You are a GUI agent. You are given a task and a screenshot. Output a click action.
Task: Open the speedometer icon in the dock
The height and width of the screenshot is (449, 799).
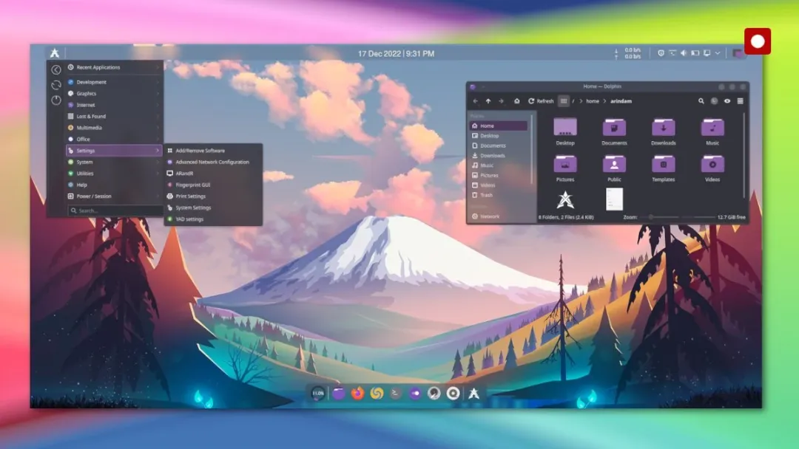[434, 393]
